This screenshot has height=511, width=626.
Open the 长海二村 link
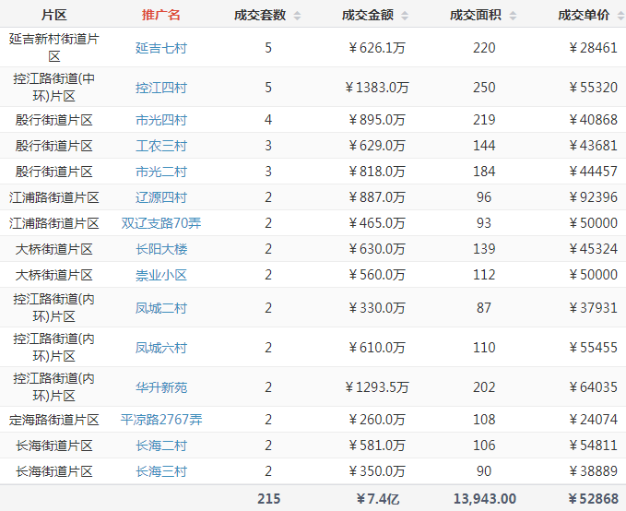(161, 446)
